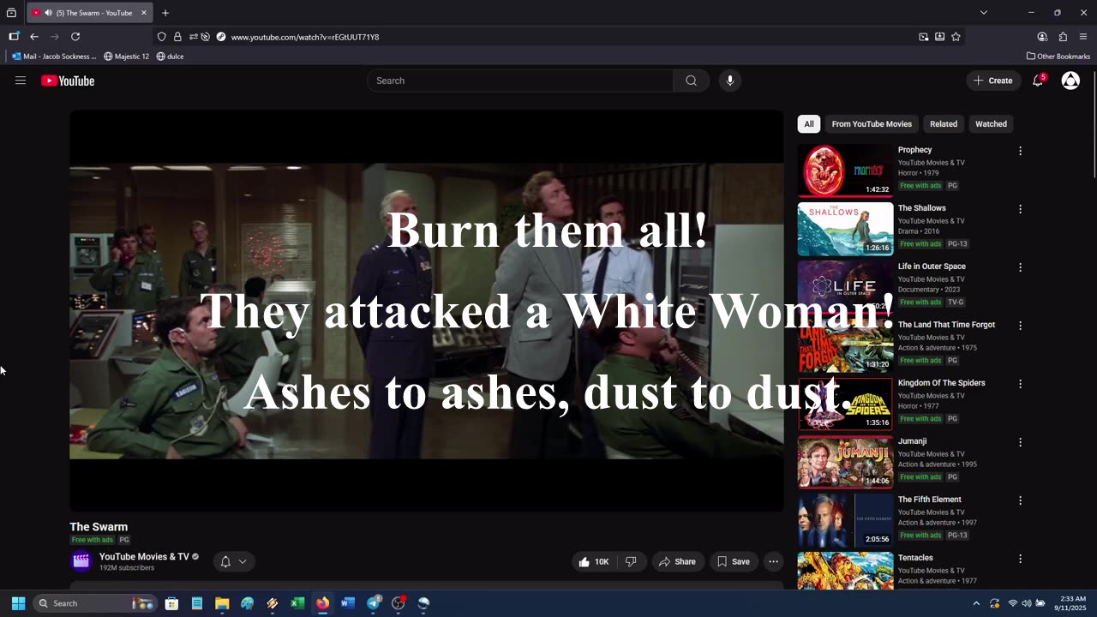This screenshot has width=1097, height=617.
Task: Open site padlock information
Action: pos(177,37)
